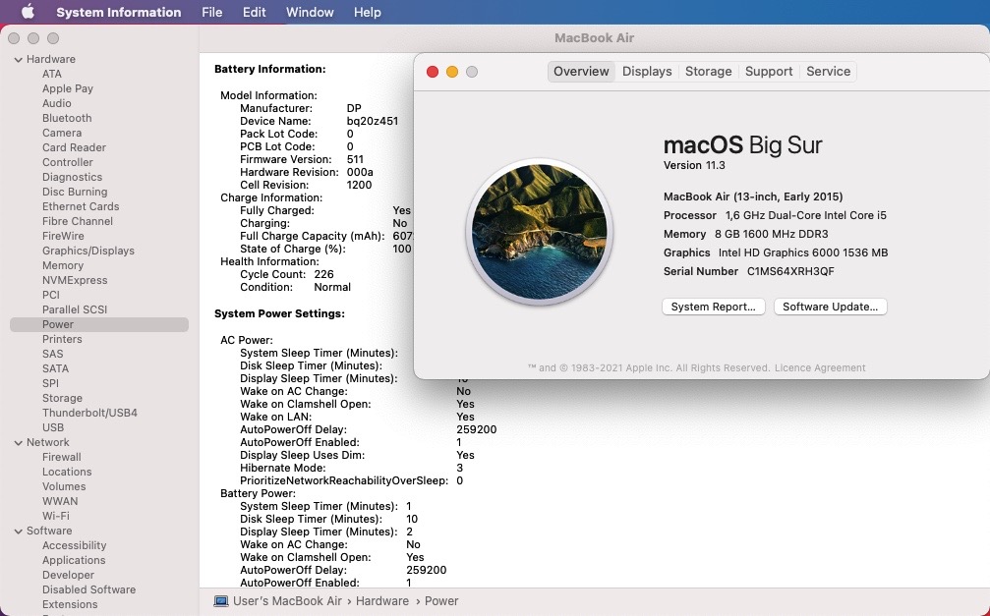The width and height of the screenshot is (990, 616).
Task: Select SPI in the sidebar
Action: pos(50,383)
